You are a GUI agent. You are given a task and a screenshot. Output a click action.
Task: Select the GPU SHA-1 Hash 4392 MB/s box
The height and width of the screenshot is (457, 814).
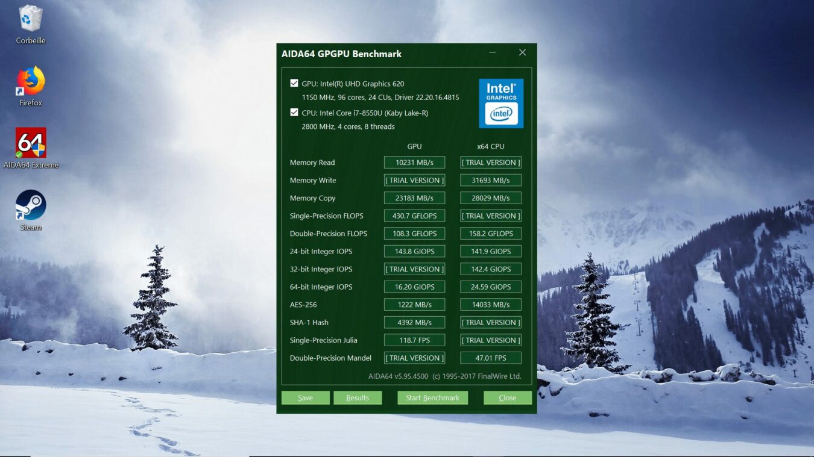pos(414,322)
